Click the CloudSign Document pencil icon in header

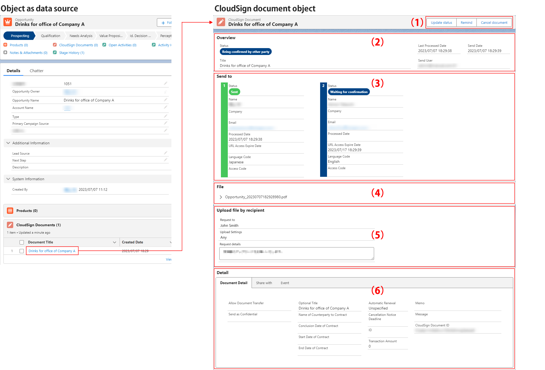221,22
